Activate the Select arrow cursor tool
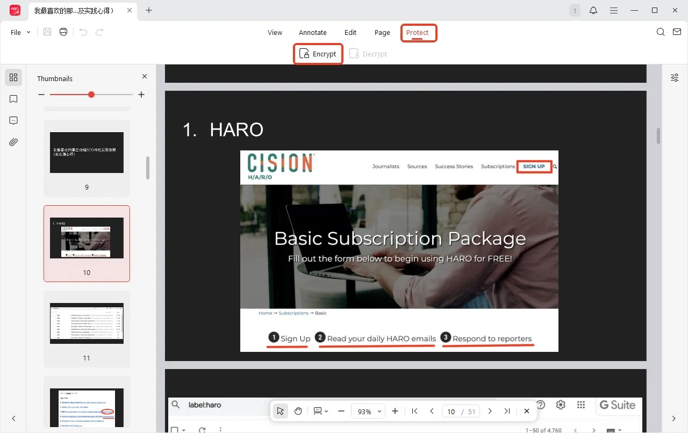Viewport: 688px width, 433px height. pos(280,411)
